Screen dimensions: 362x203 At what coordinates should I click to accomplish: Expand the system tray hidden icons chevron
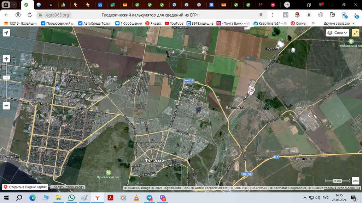tap(305, 198)
